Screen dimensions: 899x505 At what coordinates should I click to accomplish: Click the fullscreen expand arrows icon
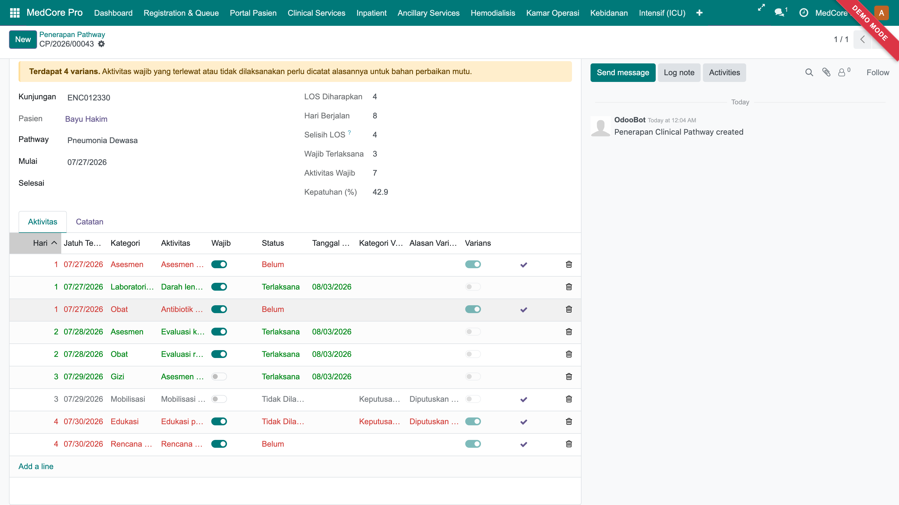[761, 8]
